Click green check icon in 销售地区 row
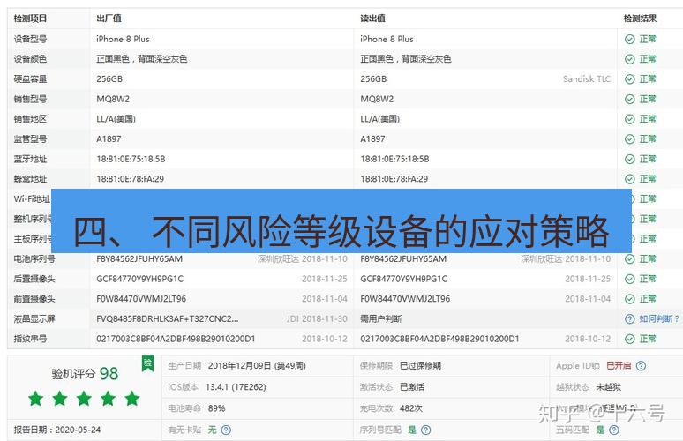Image resolution: width=683 pixels, height=441 pixels. (x=629, y=119)
